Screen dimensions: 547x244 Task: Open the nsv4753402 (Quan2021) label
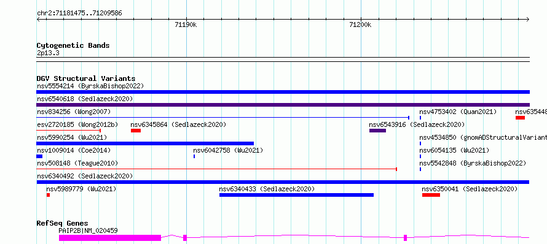coord(458,112)
